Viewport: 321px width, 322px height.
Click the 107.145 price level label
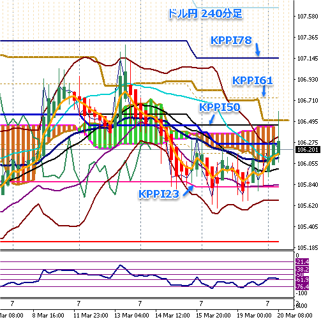pyautogui.click(x=308, y=59)
